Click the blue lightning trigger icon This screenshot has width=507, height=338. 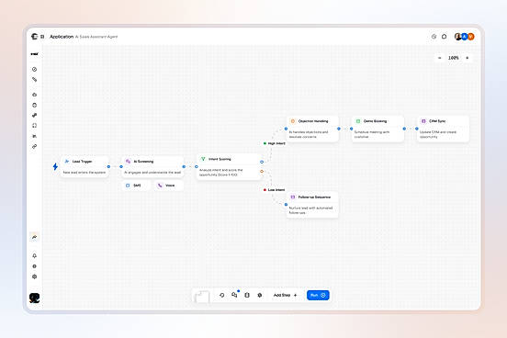coord(55,166)
